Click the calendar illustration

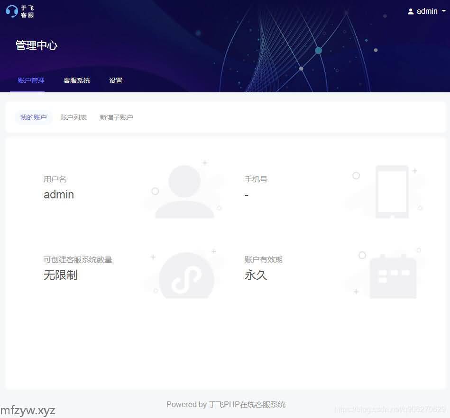pyautogui.click(x=393, y=277)
